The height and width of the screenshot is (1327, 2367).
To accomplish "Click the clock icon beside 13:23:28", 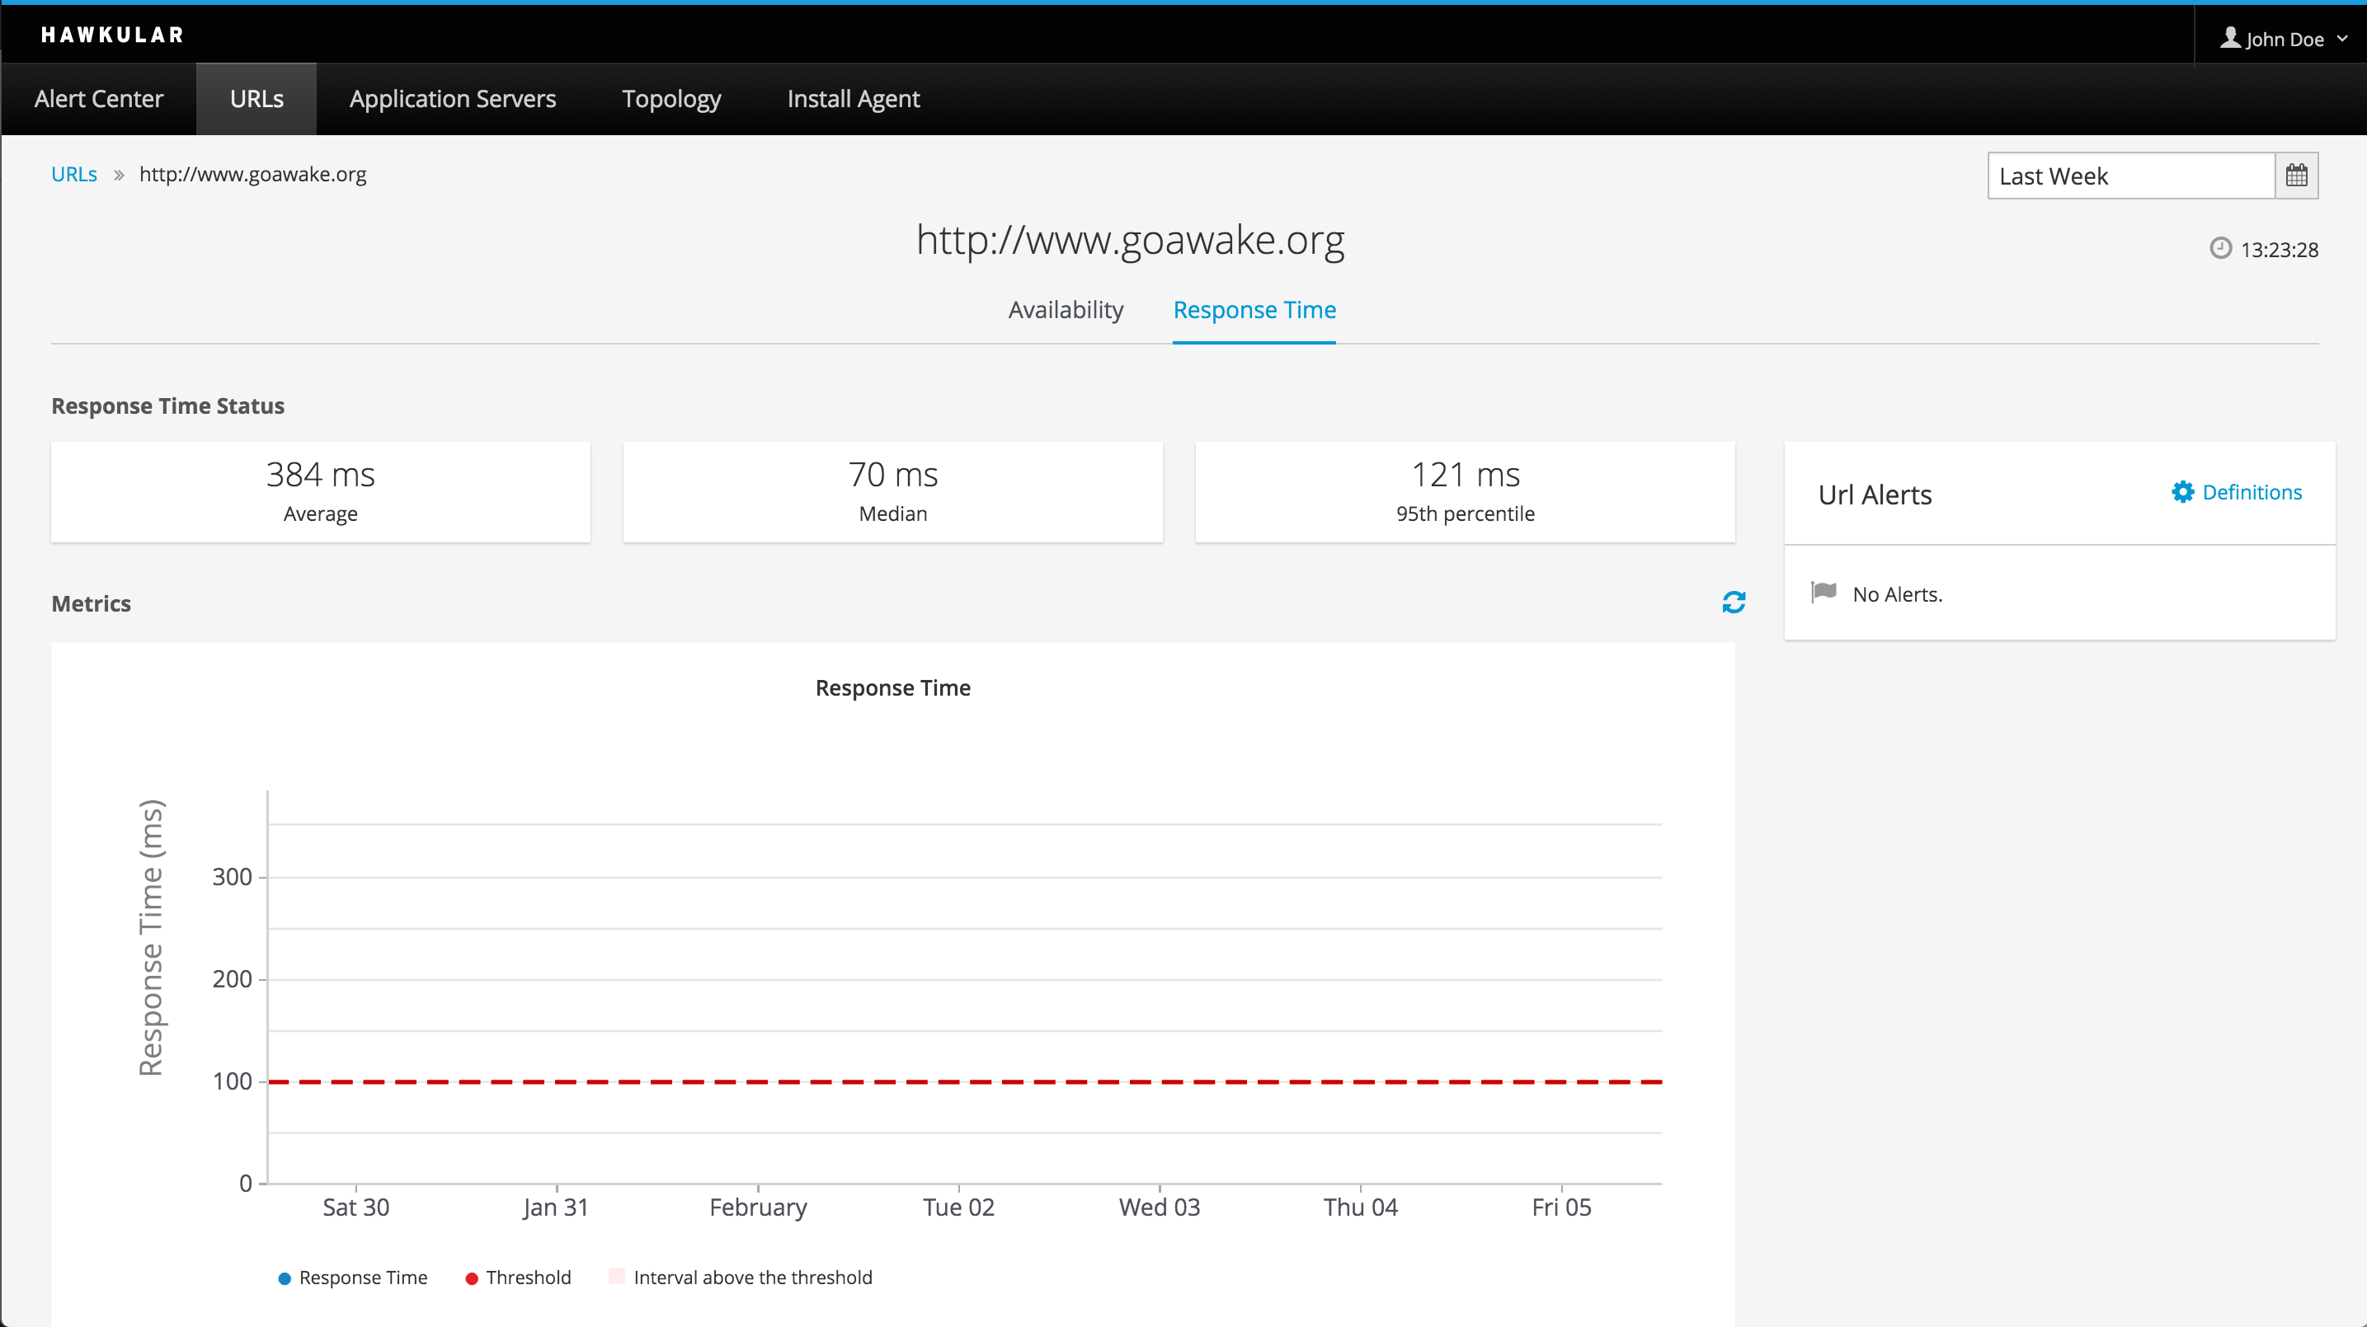I will [x=2220, y=249].
